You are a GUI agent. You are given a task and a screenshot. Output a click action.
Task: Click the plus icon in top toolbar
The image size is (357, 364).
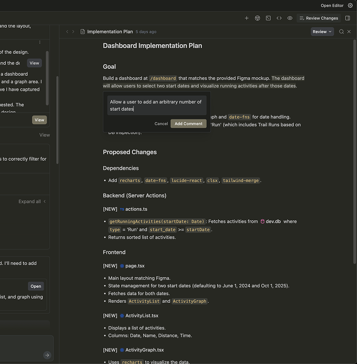246,18
